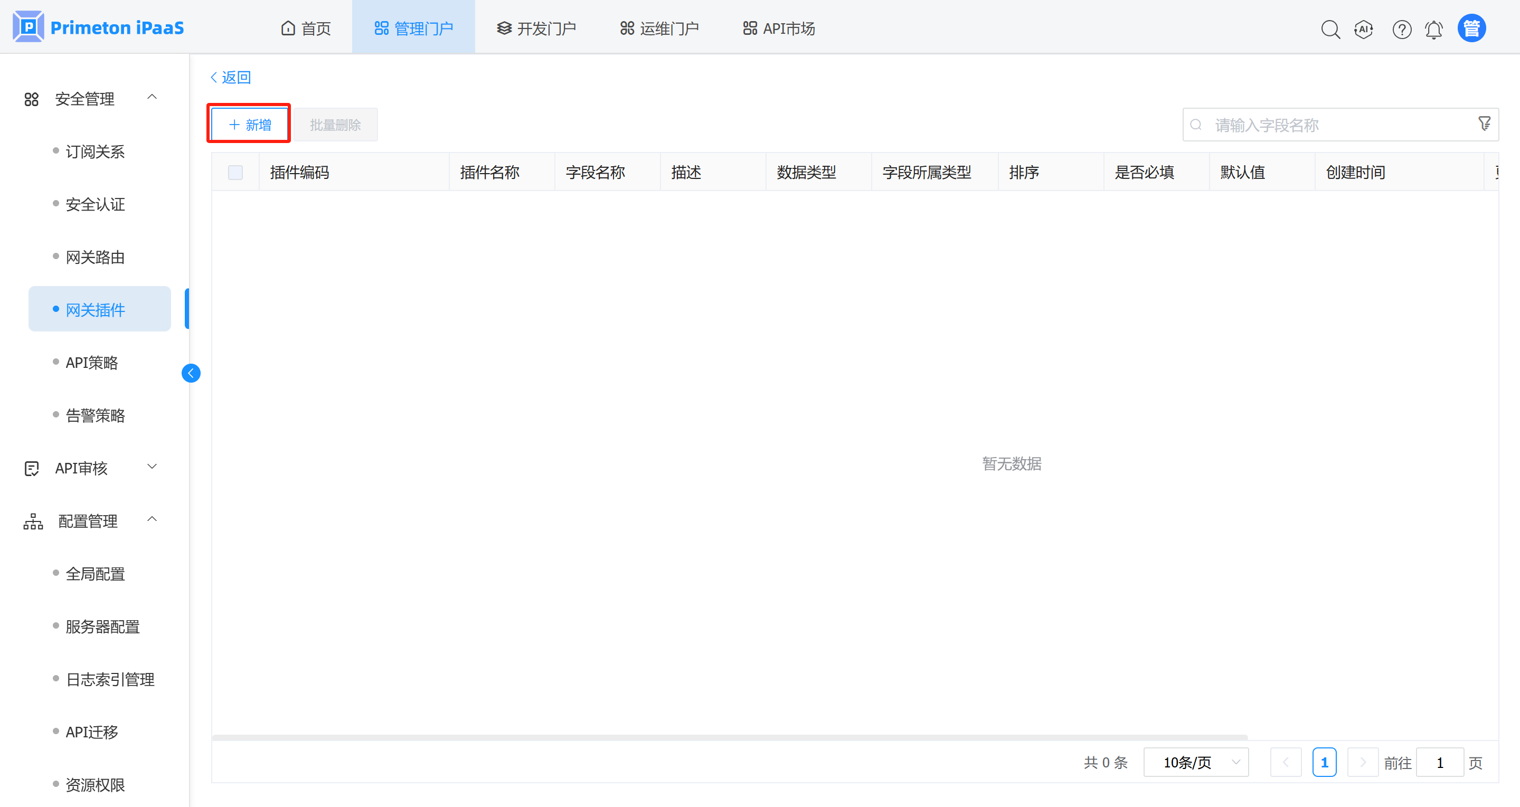Image resolution: width=1520 pixels, height=807 pixels.
Task: Open the 10条/页 page size dropdown
Action: pos(1195,763)
